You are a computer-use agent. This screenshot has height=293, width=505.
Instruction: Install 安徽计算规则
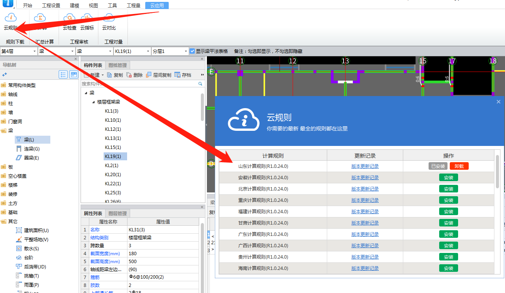449,177
